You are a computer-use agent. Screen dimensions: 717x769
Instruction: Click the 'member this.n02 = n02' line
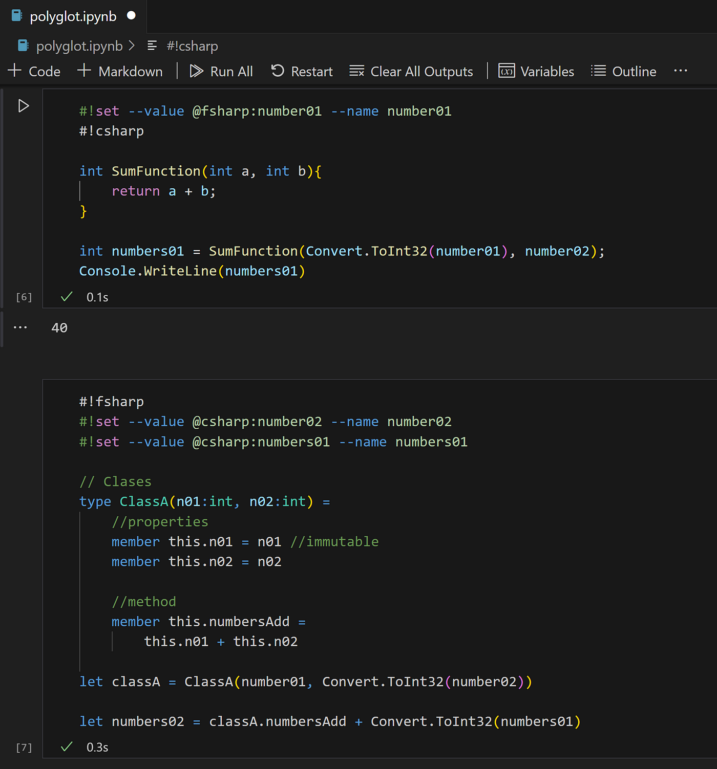[x=197, y=562]
